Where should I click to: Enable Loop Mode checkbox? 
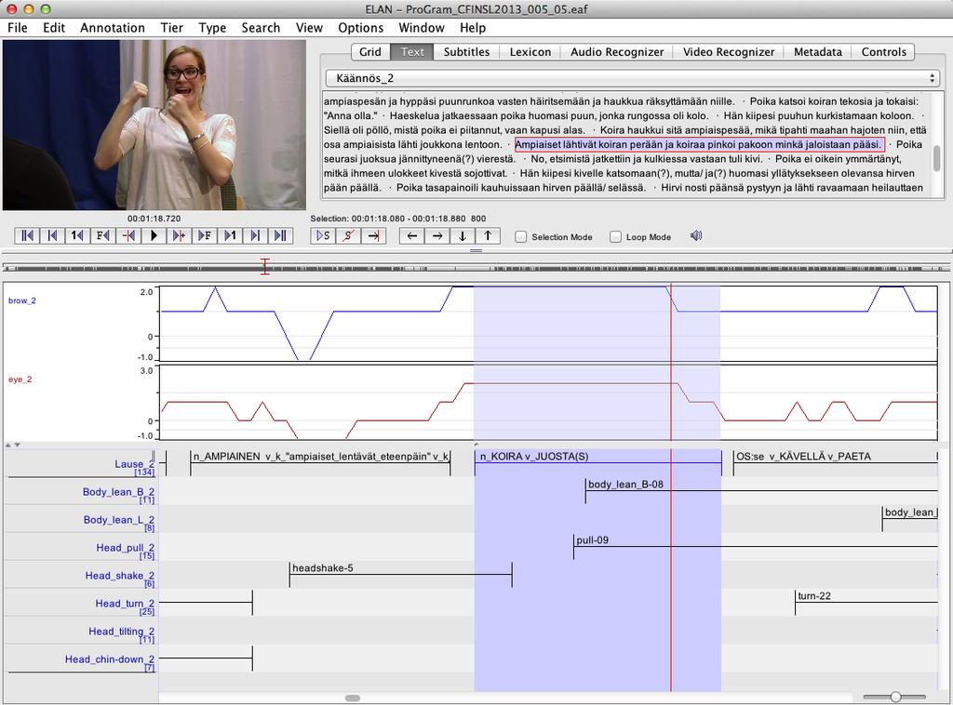(616, 237)
